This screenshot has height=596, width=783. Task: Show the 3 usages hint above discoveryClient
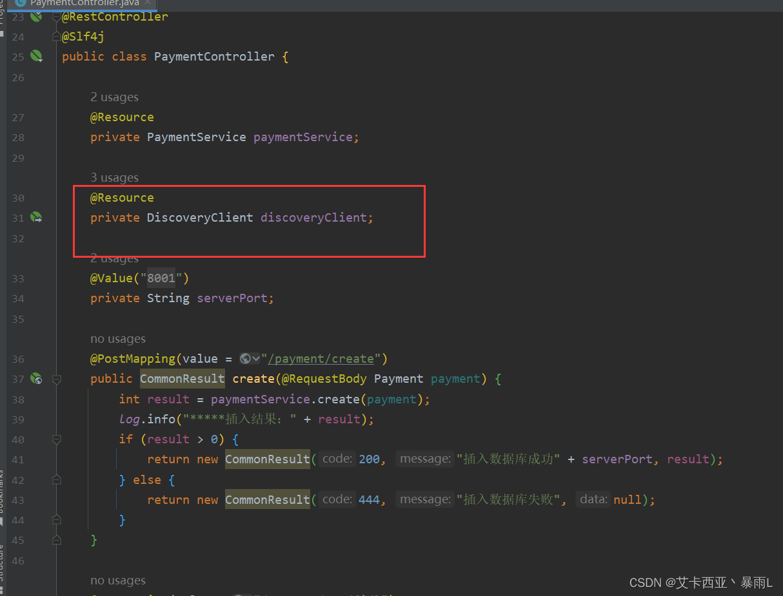(x=114, y=178)
